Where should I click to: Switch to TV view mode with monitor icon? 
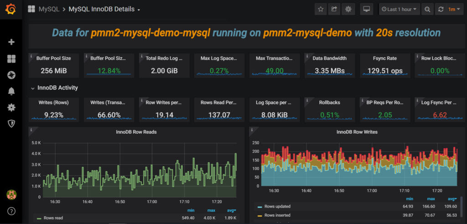[366, 9]
